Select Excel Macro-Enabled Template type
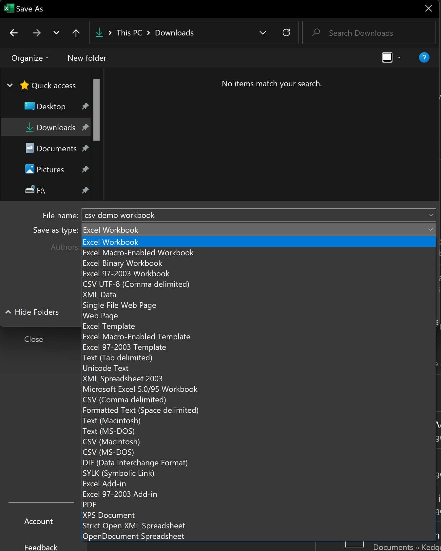The height and width of the screenshot is (551, 441). pos(259,337)
